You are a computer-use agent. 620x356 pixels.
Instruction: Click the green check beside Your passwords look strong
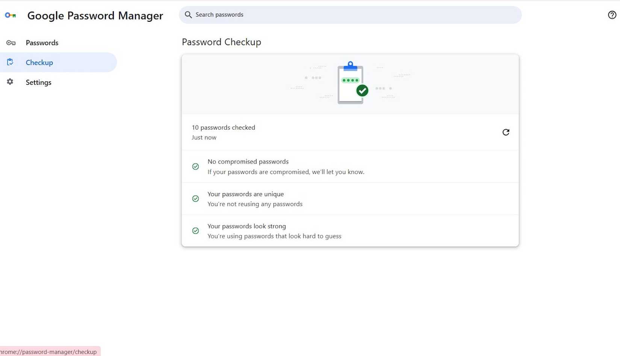point(195,231)
